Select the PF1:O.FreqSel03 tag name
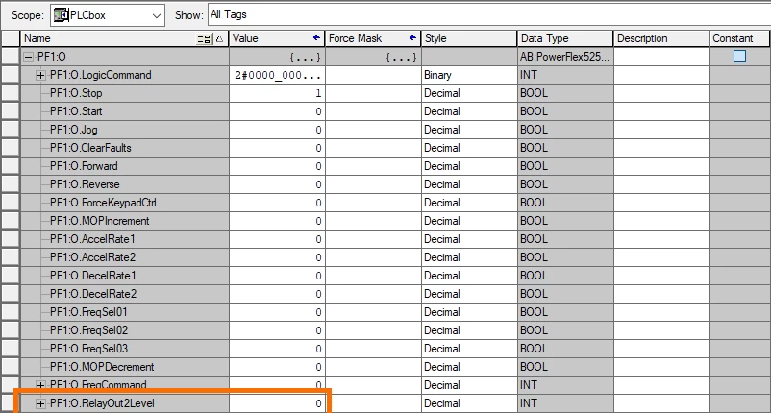The image size is (771, 413). click(88, 349)
